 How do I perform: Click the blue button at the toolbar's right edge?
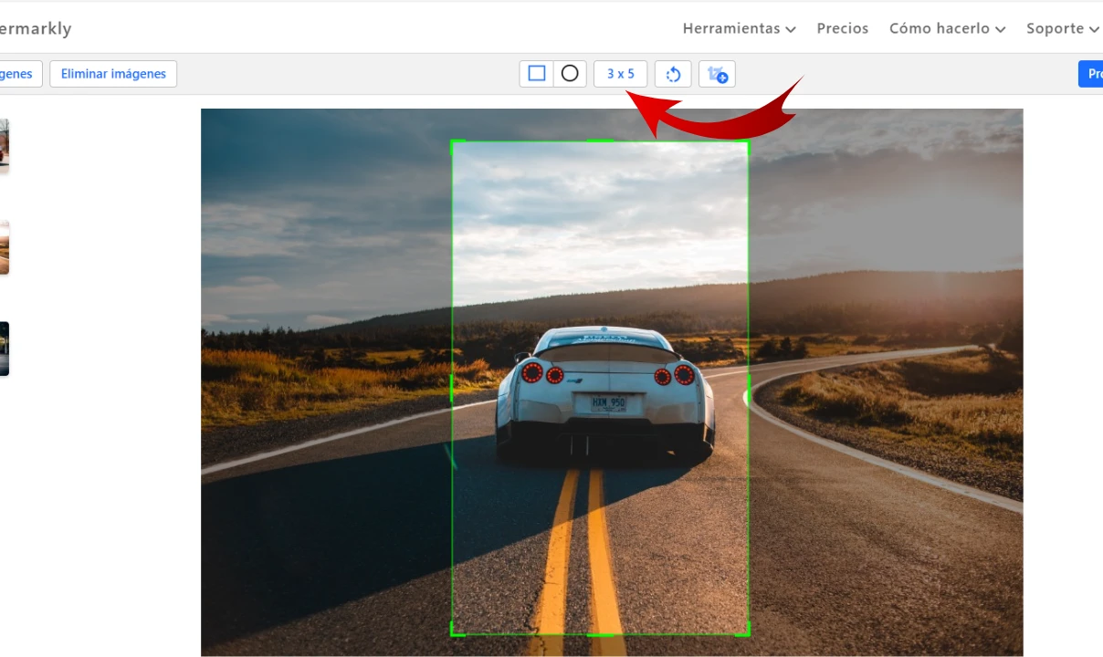point(1091,74)
